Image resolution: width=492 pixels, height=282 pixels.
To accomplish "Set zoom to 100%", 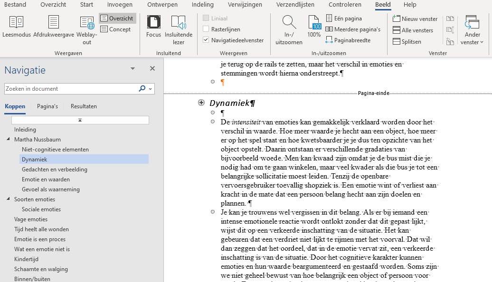I will (x=314, y=27).
